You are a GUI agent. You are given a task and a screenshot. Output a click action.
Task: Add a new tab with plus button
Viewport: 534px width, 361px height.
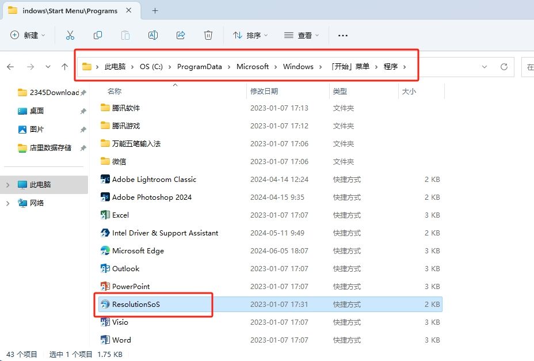click(155, 11)
